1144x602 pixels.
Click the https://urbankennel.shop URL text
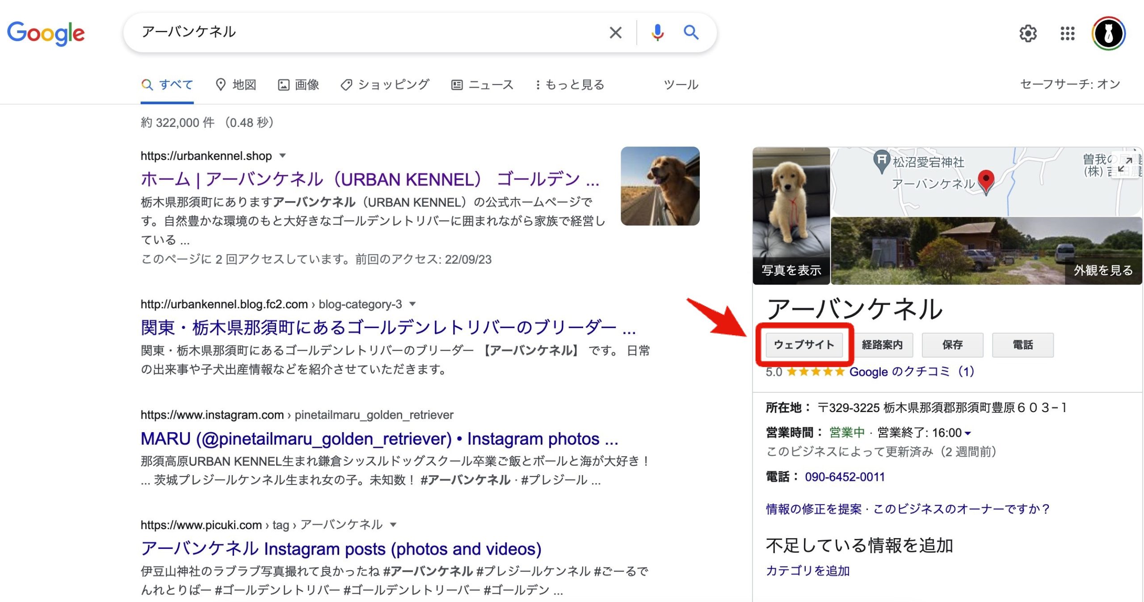point(206,156)
